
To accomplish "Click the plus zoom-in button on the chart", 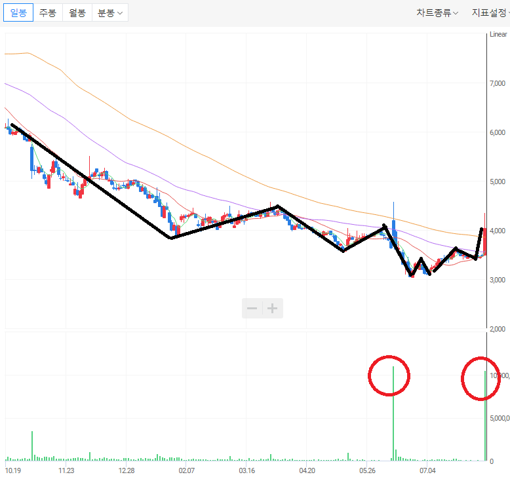I will tap(272, 308).
